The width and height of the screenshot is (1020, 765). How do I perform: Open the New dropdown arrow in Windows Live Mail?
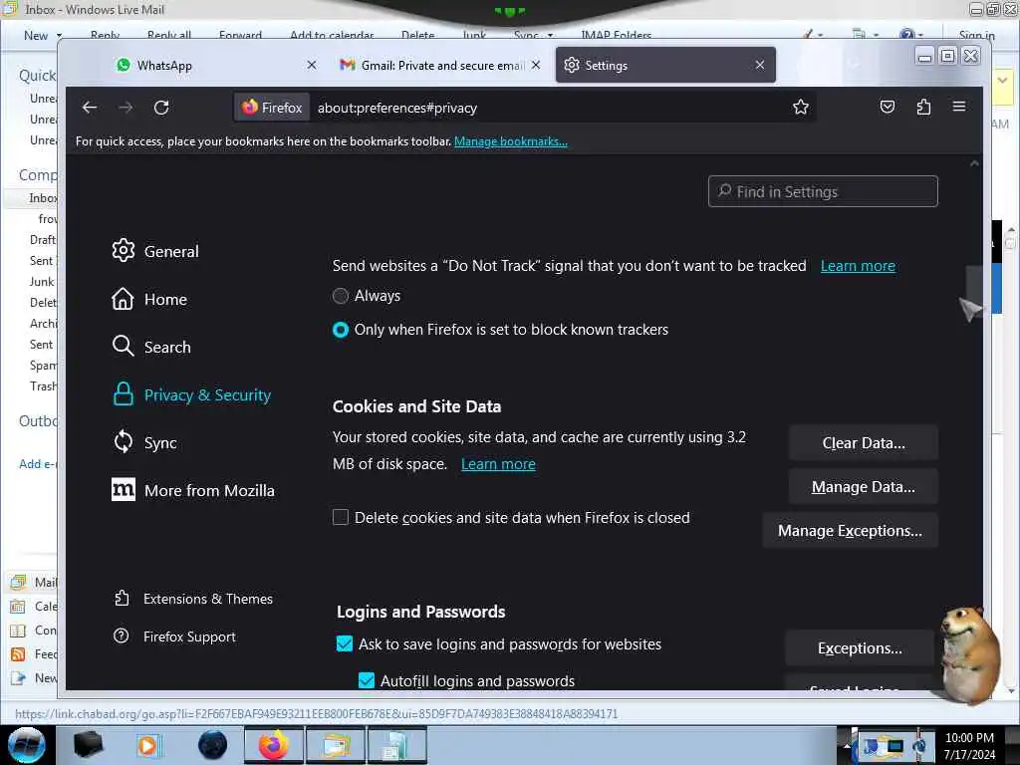[59, 35]
